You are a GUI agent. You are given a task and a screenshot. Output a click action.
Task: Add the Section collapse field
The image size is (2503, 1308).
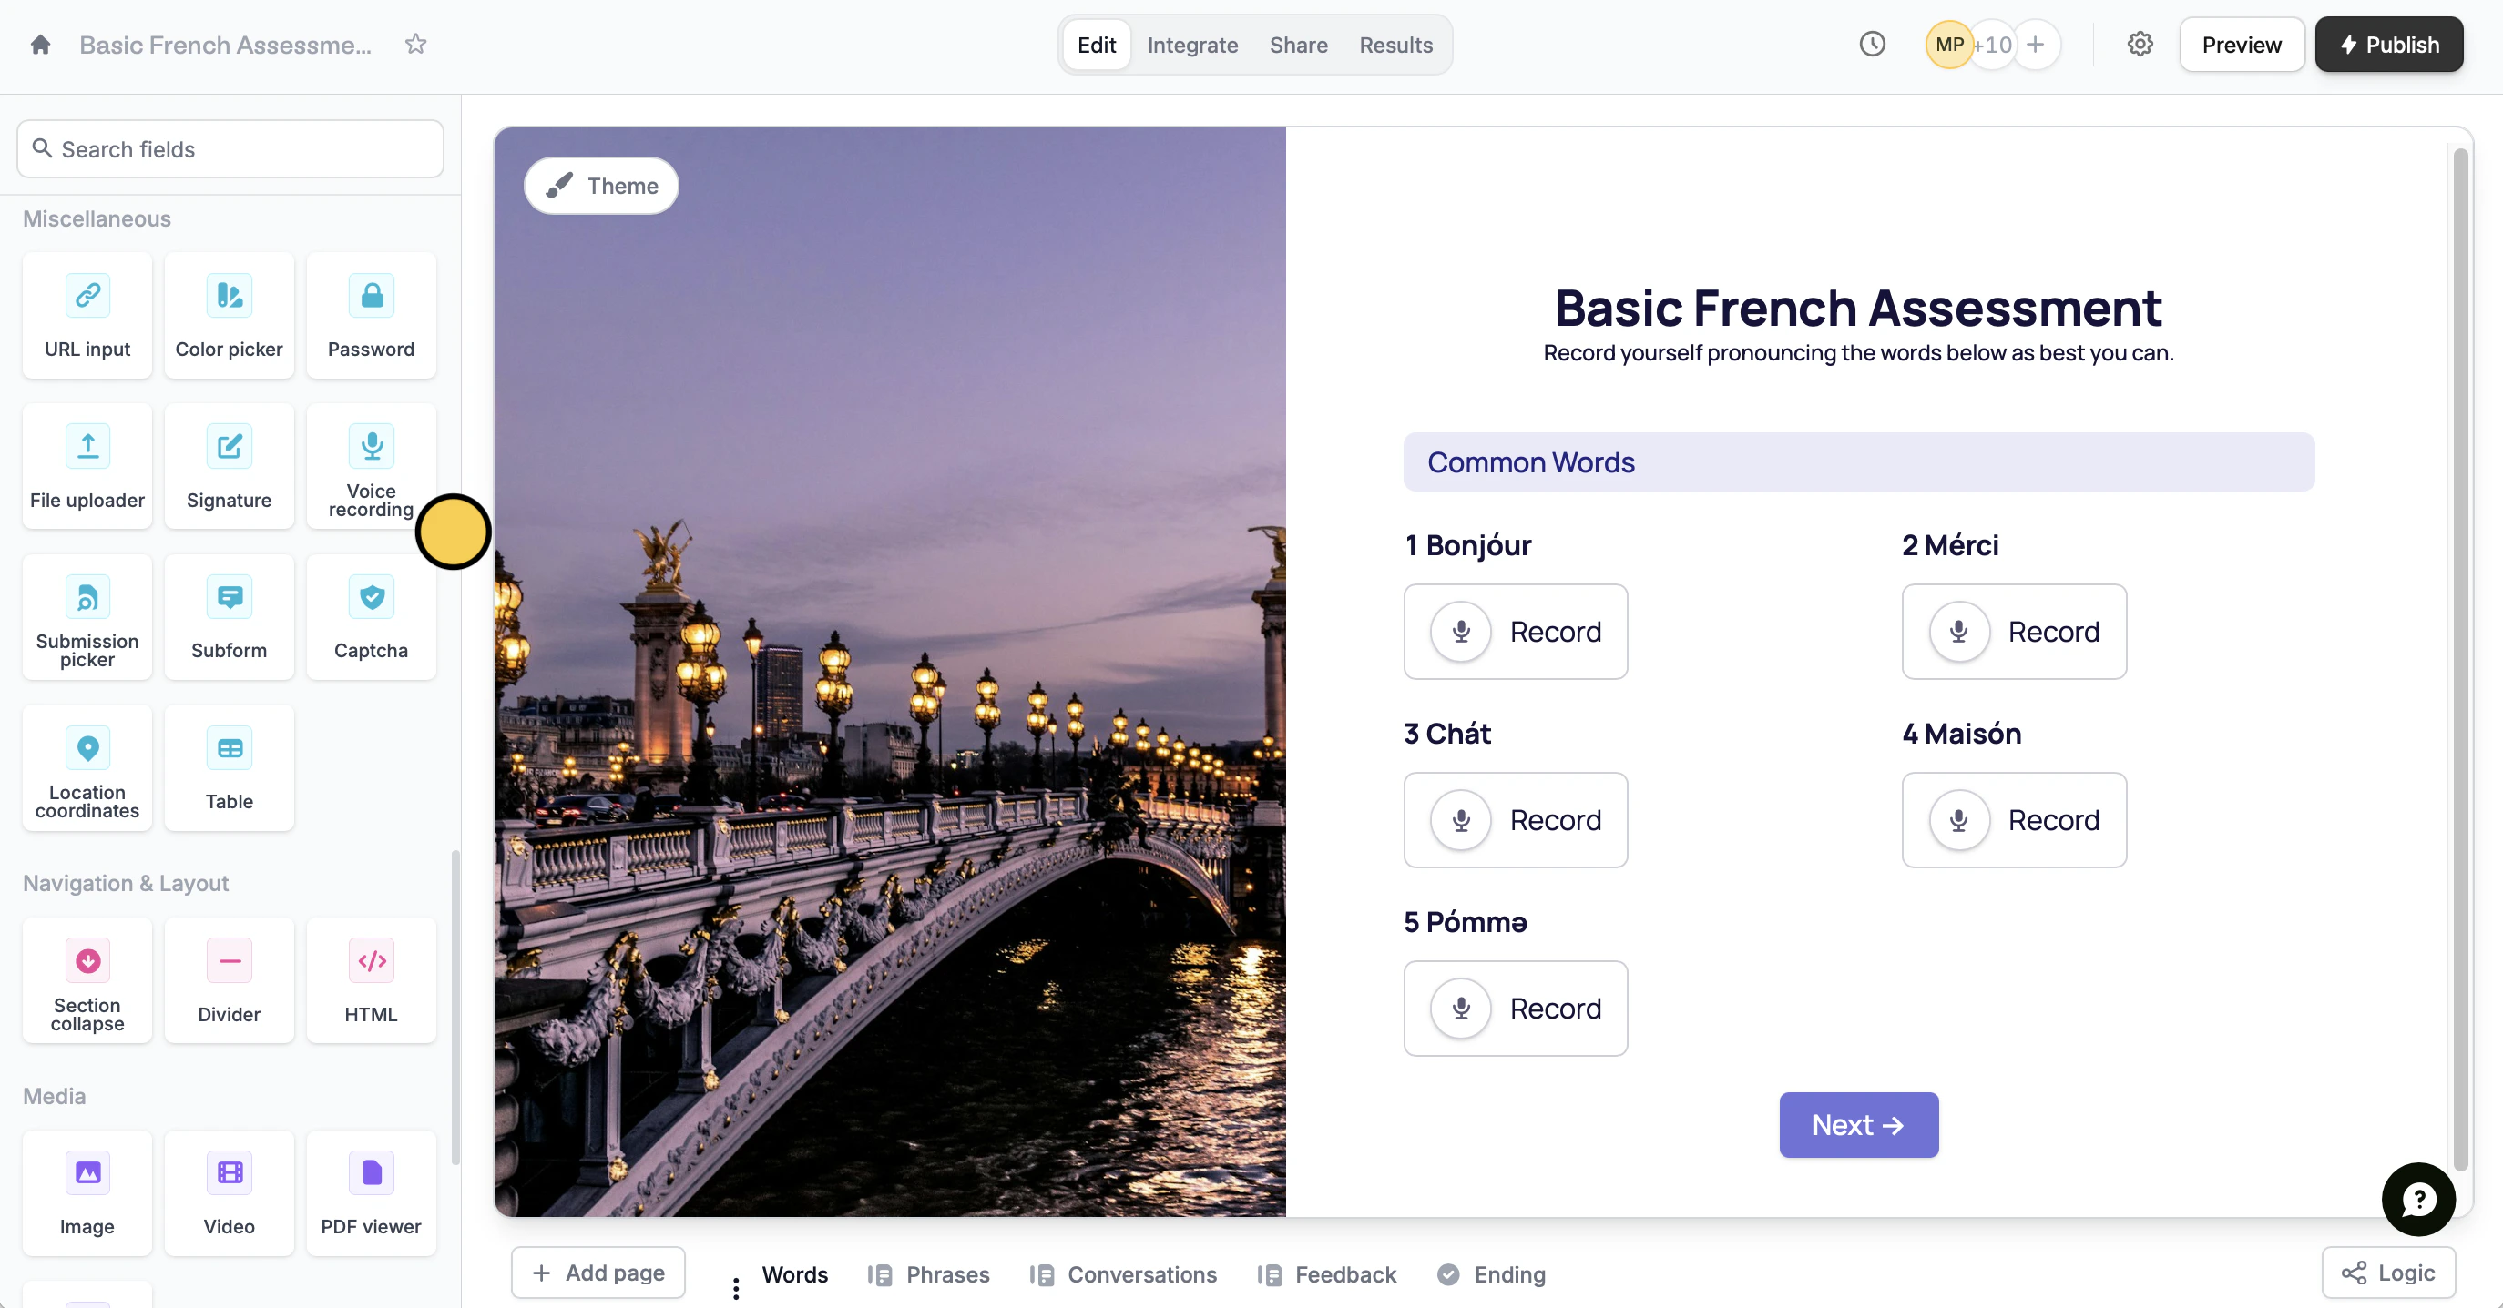pos(87,980)
